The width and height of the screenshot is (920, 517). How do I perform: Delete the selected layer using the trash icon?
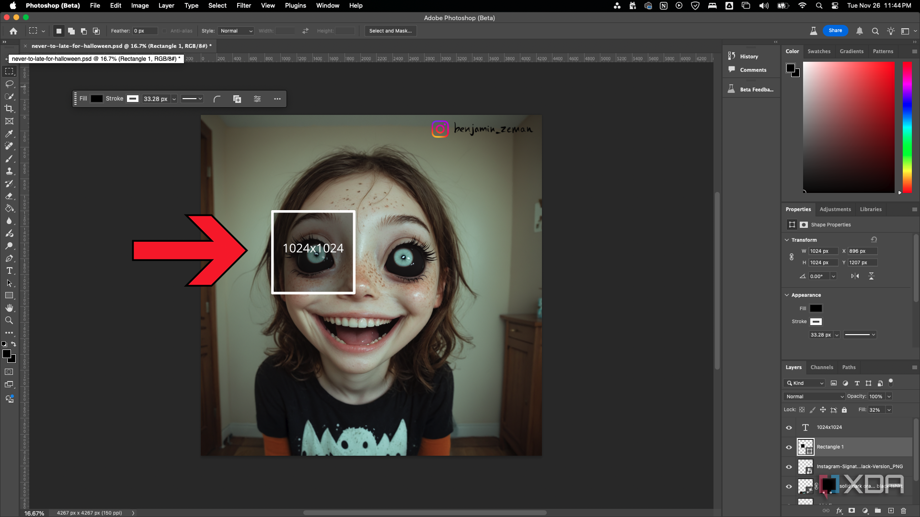pos(904,510)
